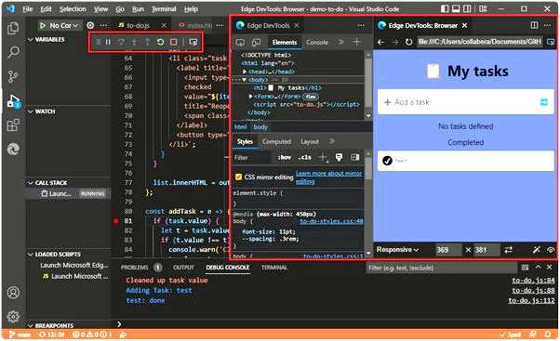Open Extensions view in activity bar
This screenshot has height=341, width=560.
[13, 125]
